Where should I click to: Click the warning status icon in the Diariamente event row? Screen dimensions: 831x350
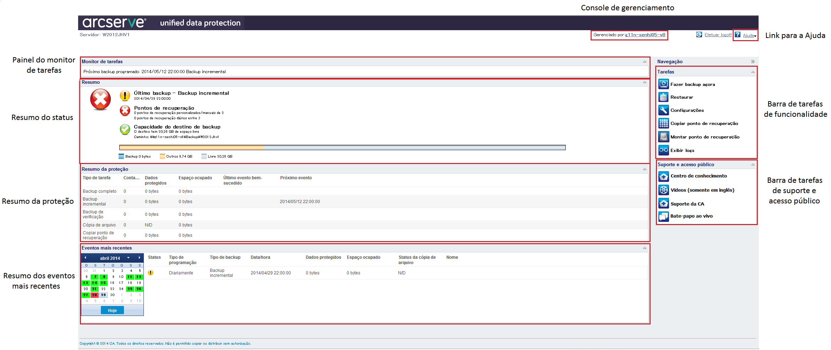point(151,273)
